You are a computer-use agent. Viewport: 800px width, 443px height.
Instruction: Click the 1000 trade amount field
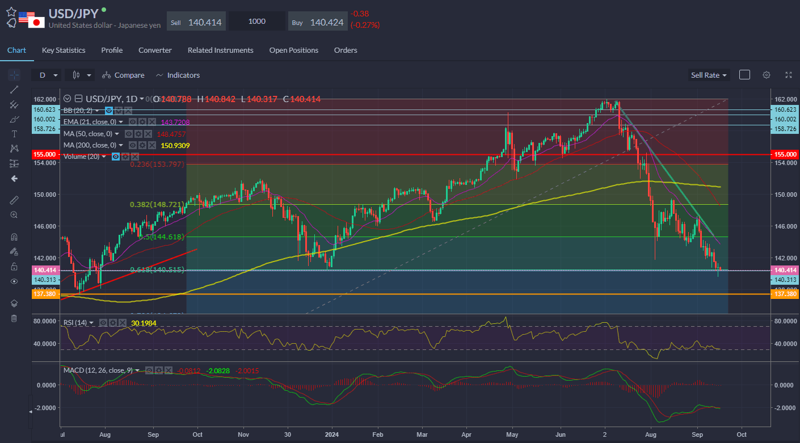pos(257,22)
